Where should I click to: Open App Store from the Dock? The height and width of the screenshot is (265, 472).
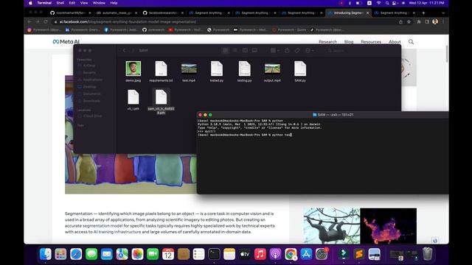(x=306, y=255)
